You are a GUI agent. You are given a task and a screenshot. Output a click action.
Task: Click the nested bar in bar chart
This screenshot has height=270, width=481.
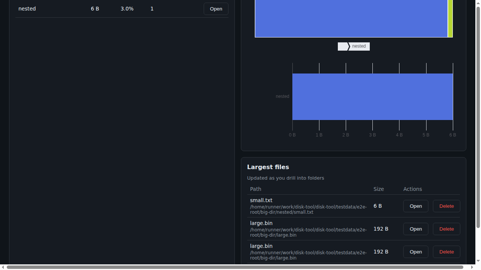(372, 97)
